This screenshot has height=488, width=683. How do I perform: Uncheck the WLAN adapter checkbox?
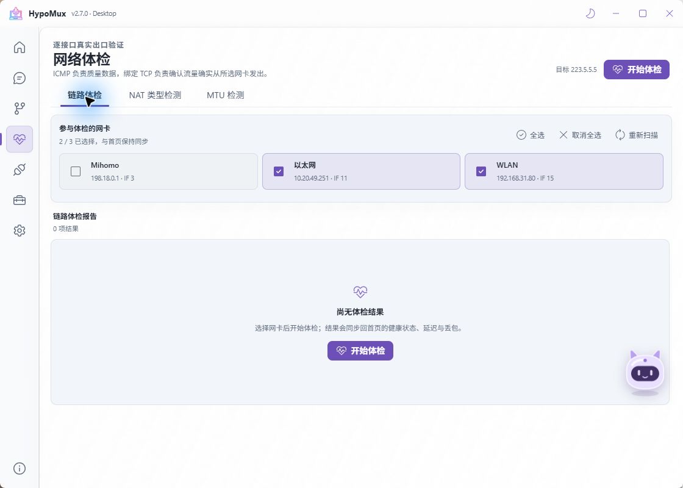[x=481, y=171]
